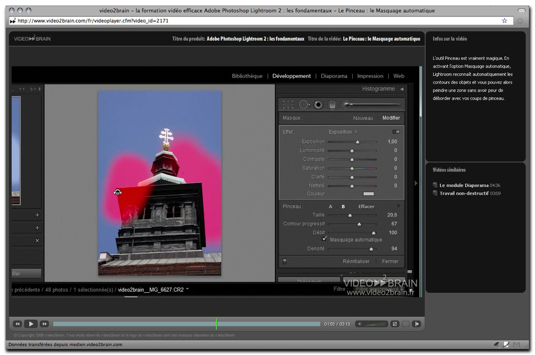Viewport: 535px width, 355px height.
Task: Select the Spot removal tool
Action: pos(304,105)
